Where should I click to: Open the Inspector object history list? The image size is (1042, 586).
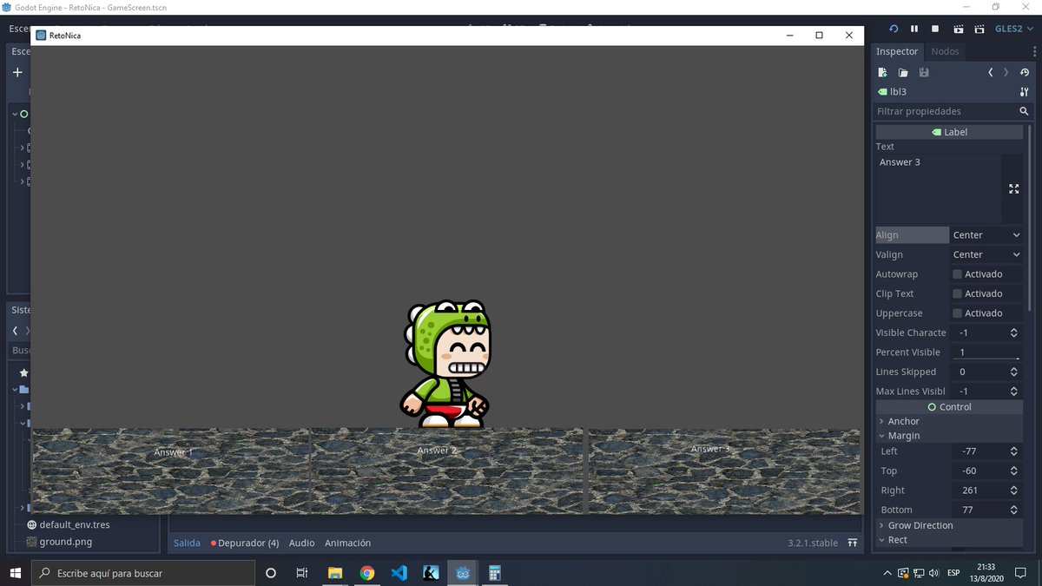point(1025,72)
